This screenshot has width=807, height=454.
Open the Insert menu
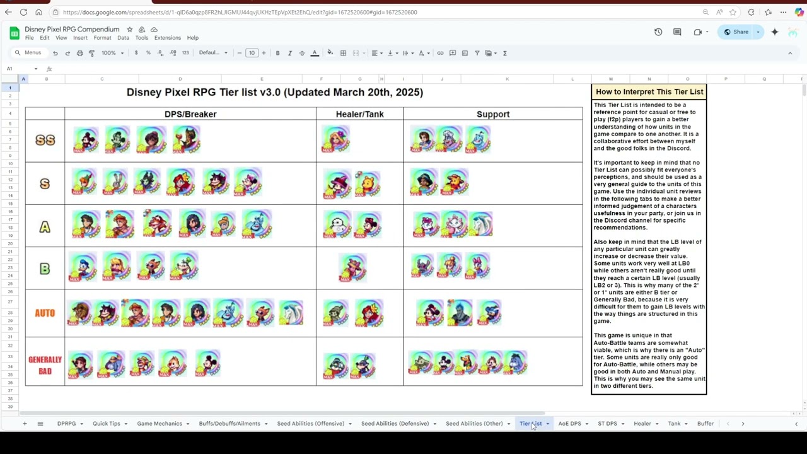pyautogui.click(x=80, y=38)
